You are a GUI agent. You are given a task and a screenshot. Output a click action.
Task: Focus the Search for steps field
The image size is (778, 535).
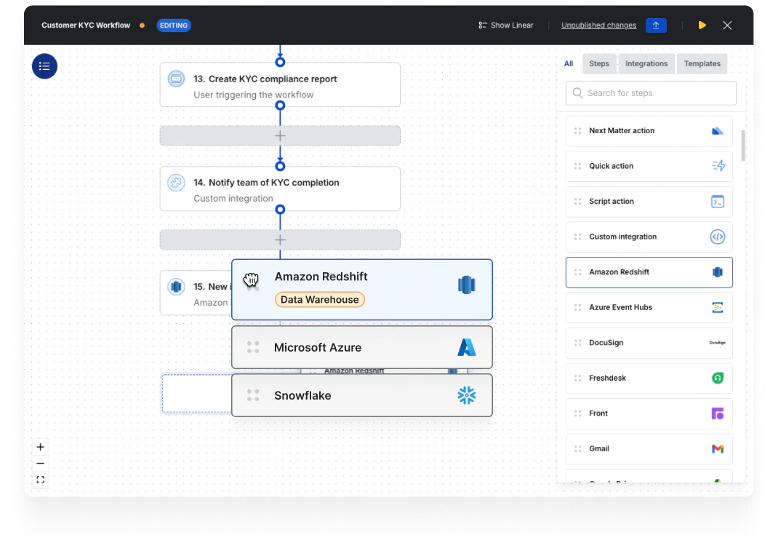point(651,93)
